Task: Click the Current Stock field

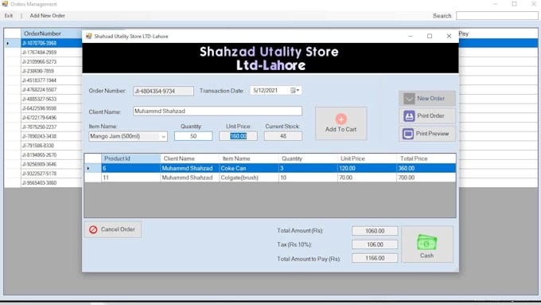Action: click(x=283, y=136)
